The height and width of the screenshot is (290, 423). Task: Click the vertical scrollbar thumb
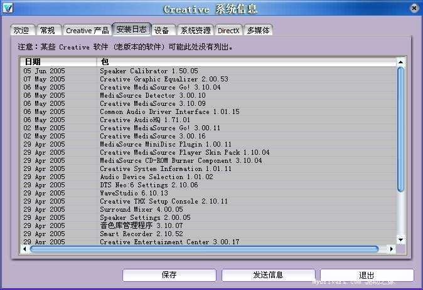coord(401,130)
